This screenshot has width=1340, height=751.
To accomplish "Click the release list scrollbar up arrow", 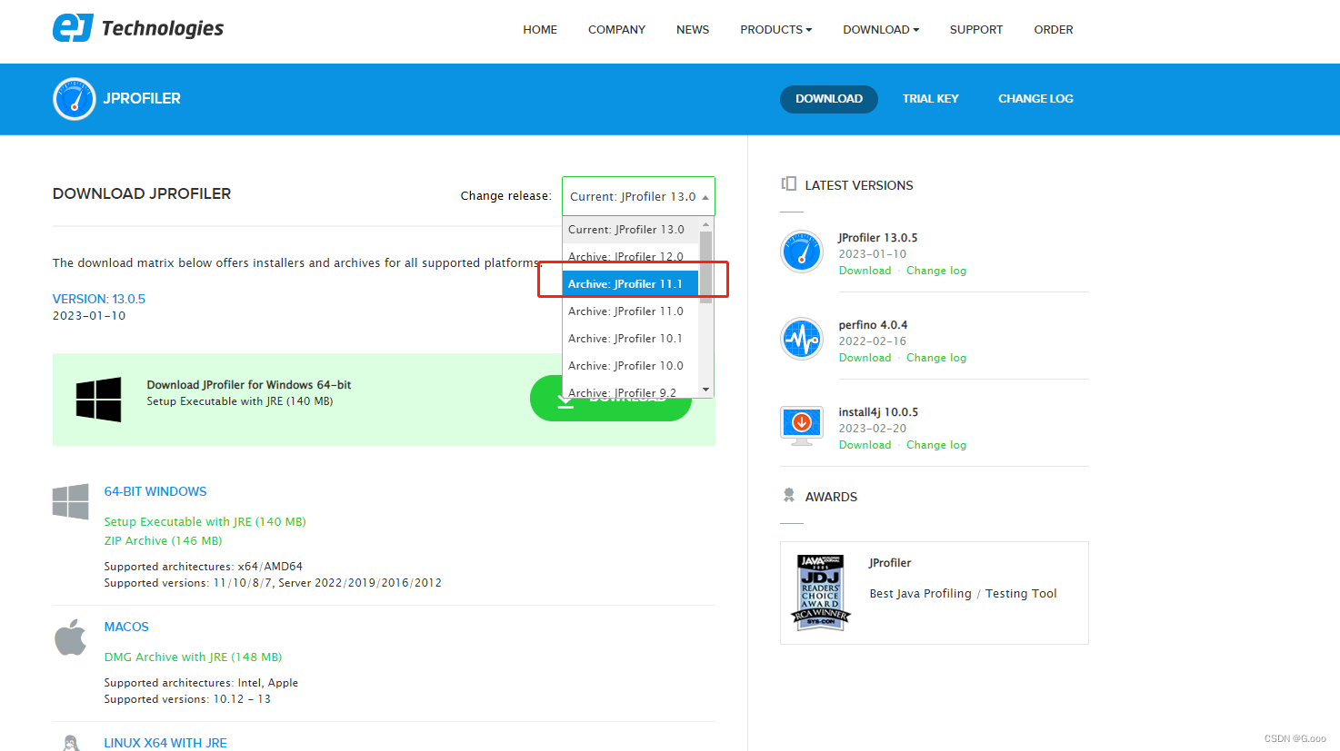I will click(705, 224).
